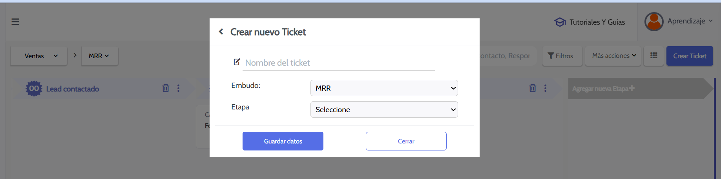
Task: Open the Ventas dropdown
Action: pyautogui.click(x=39, y=56)
